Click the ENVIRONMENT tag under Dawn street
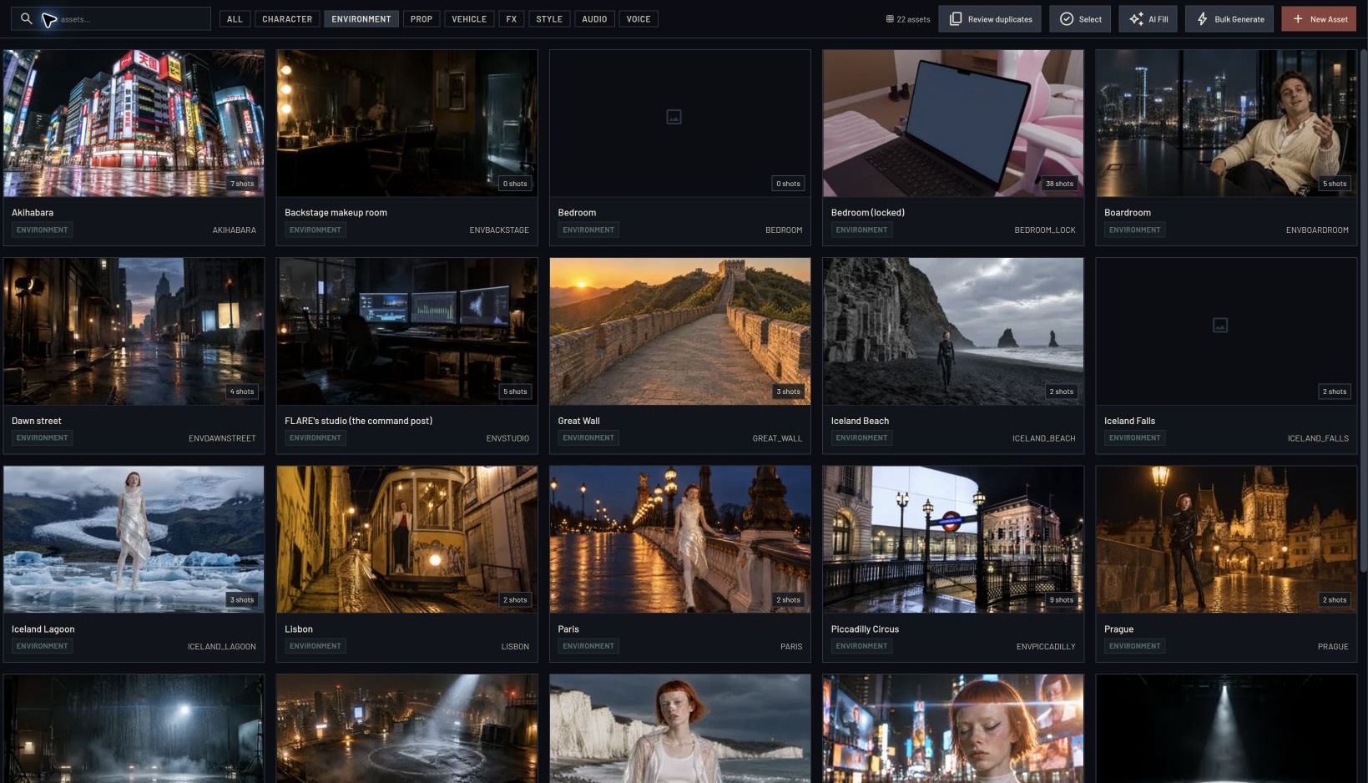Image resolution: width=1368 pixels, height=783 pixels. tap(42, 437)
